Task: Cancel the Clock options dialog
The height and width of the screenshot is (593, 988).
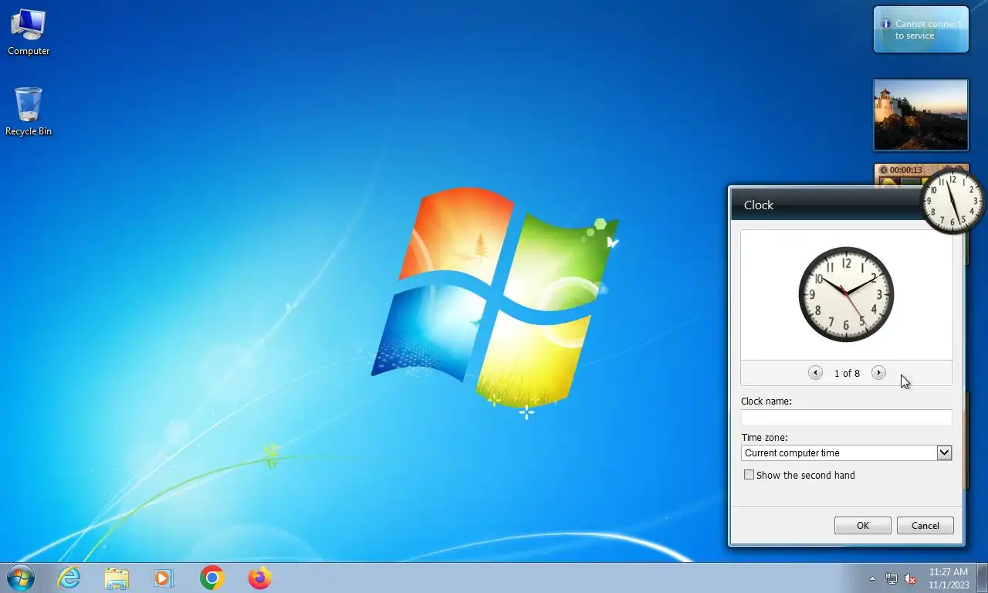Action: tap(925, 525)
